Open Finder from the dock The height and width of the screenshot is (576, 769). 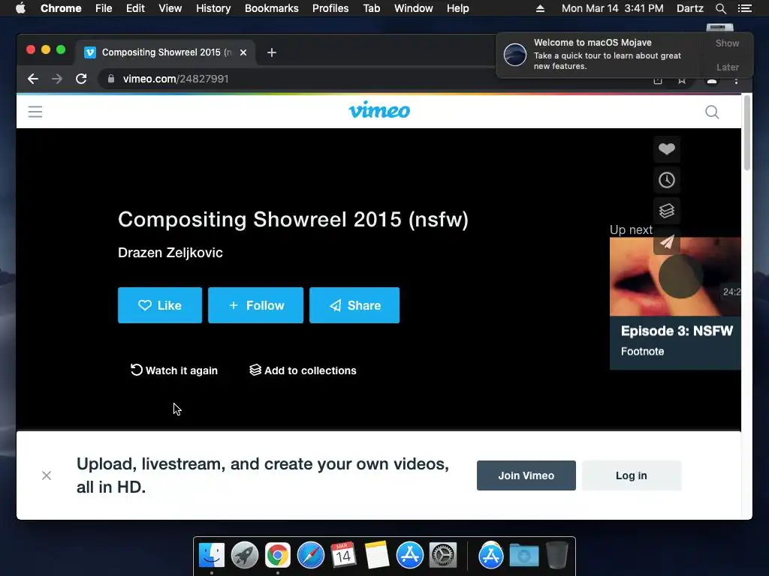point(212,556)
